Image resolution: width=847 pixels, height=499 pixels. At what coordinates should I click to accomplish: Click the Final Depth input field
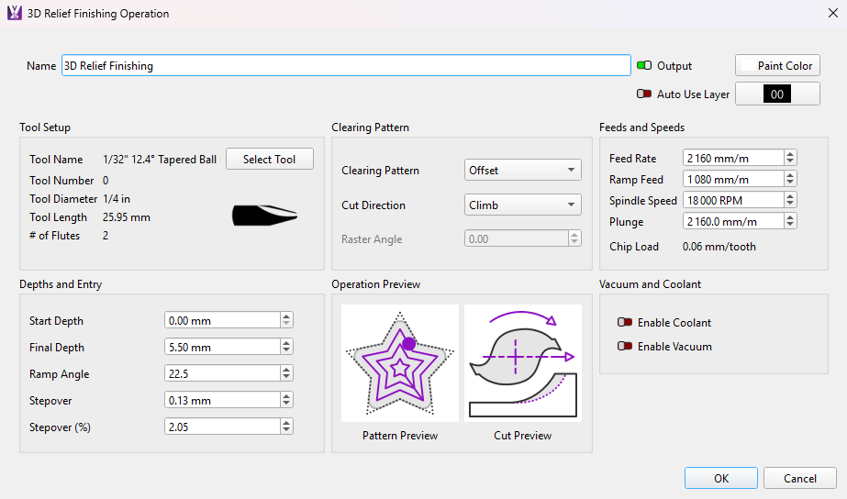tap(222, 348)
